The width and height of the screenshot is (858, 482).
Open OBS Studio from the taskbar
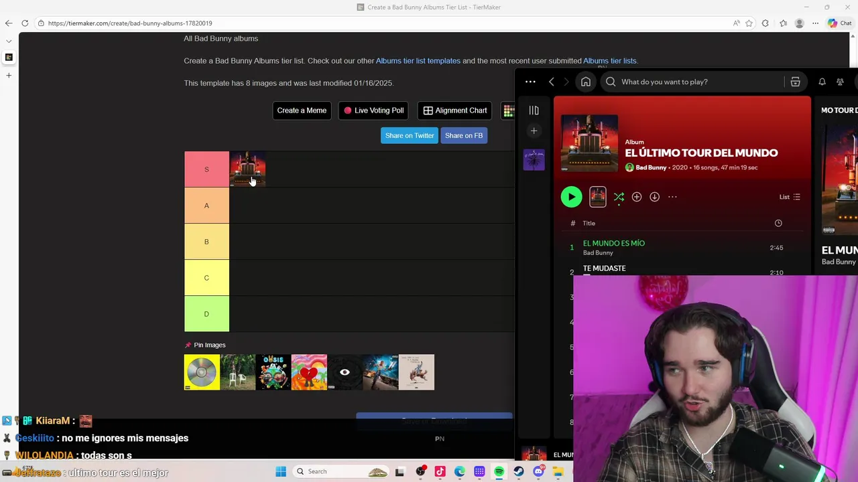420,472
